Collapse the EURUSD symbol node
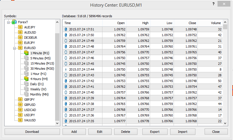The height and width of the screenshot is (140, 233). point(15,48)
